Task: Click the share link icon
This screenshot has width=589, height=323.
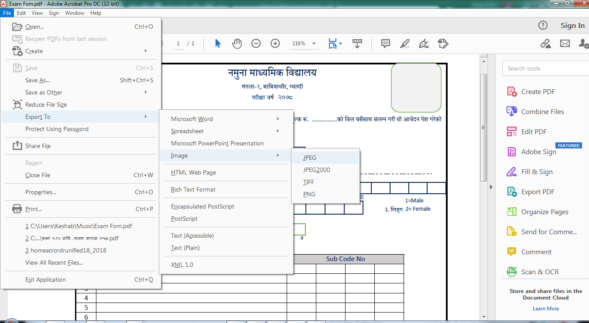Action: [545, 44]
